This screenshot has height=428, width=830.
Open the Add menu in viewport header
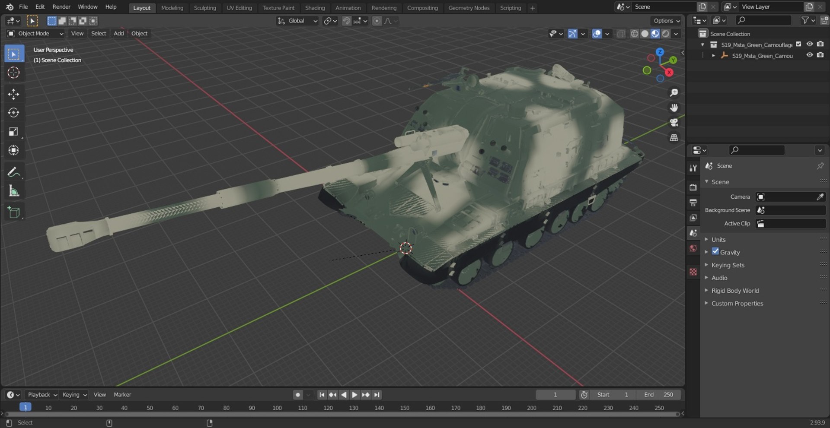[x=118, y=34]
